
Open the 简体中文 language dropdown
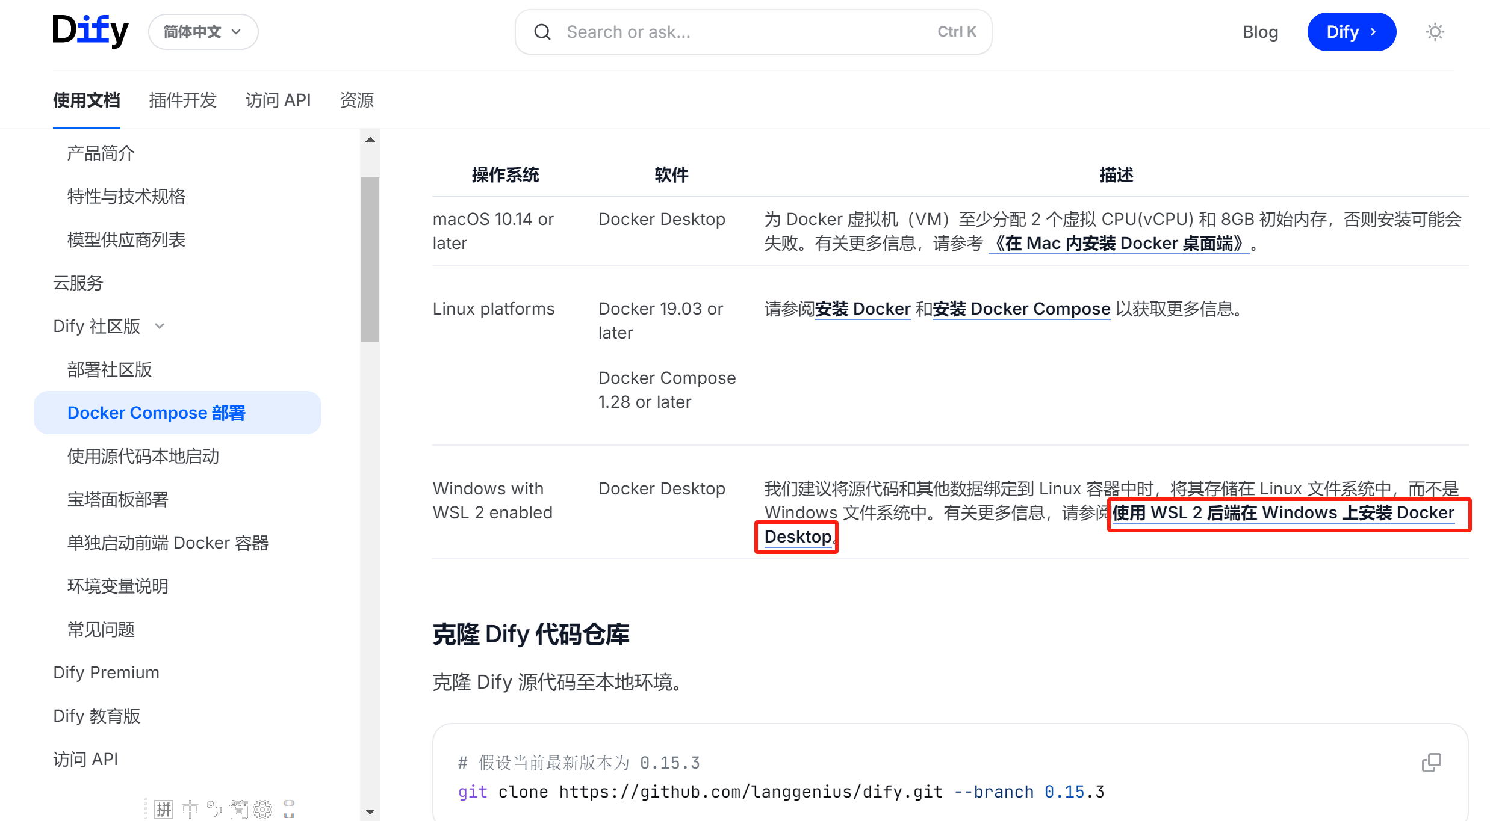[203, 32]
